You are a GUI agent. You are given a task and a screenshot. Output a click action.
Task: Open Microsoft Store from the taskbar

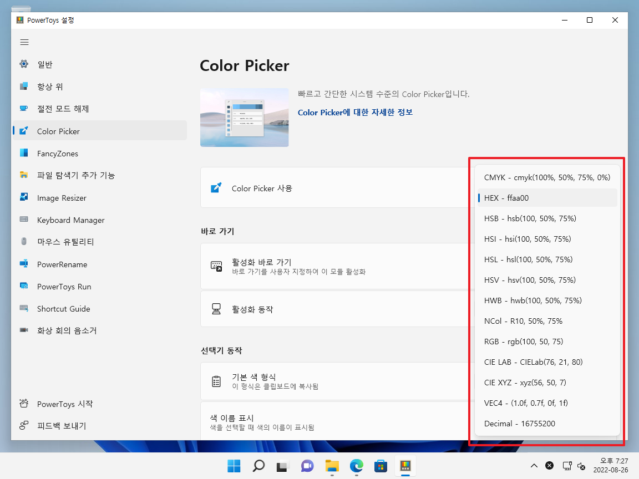coord(381,466)
